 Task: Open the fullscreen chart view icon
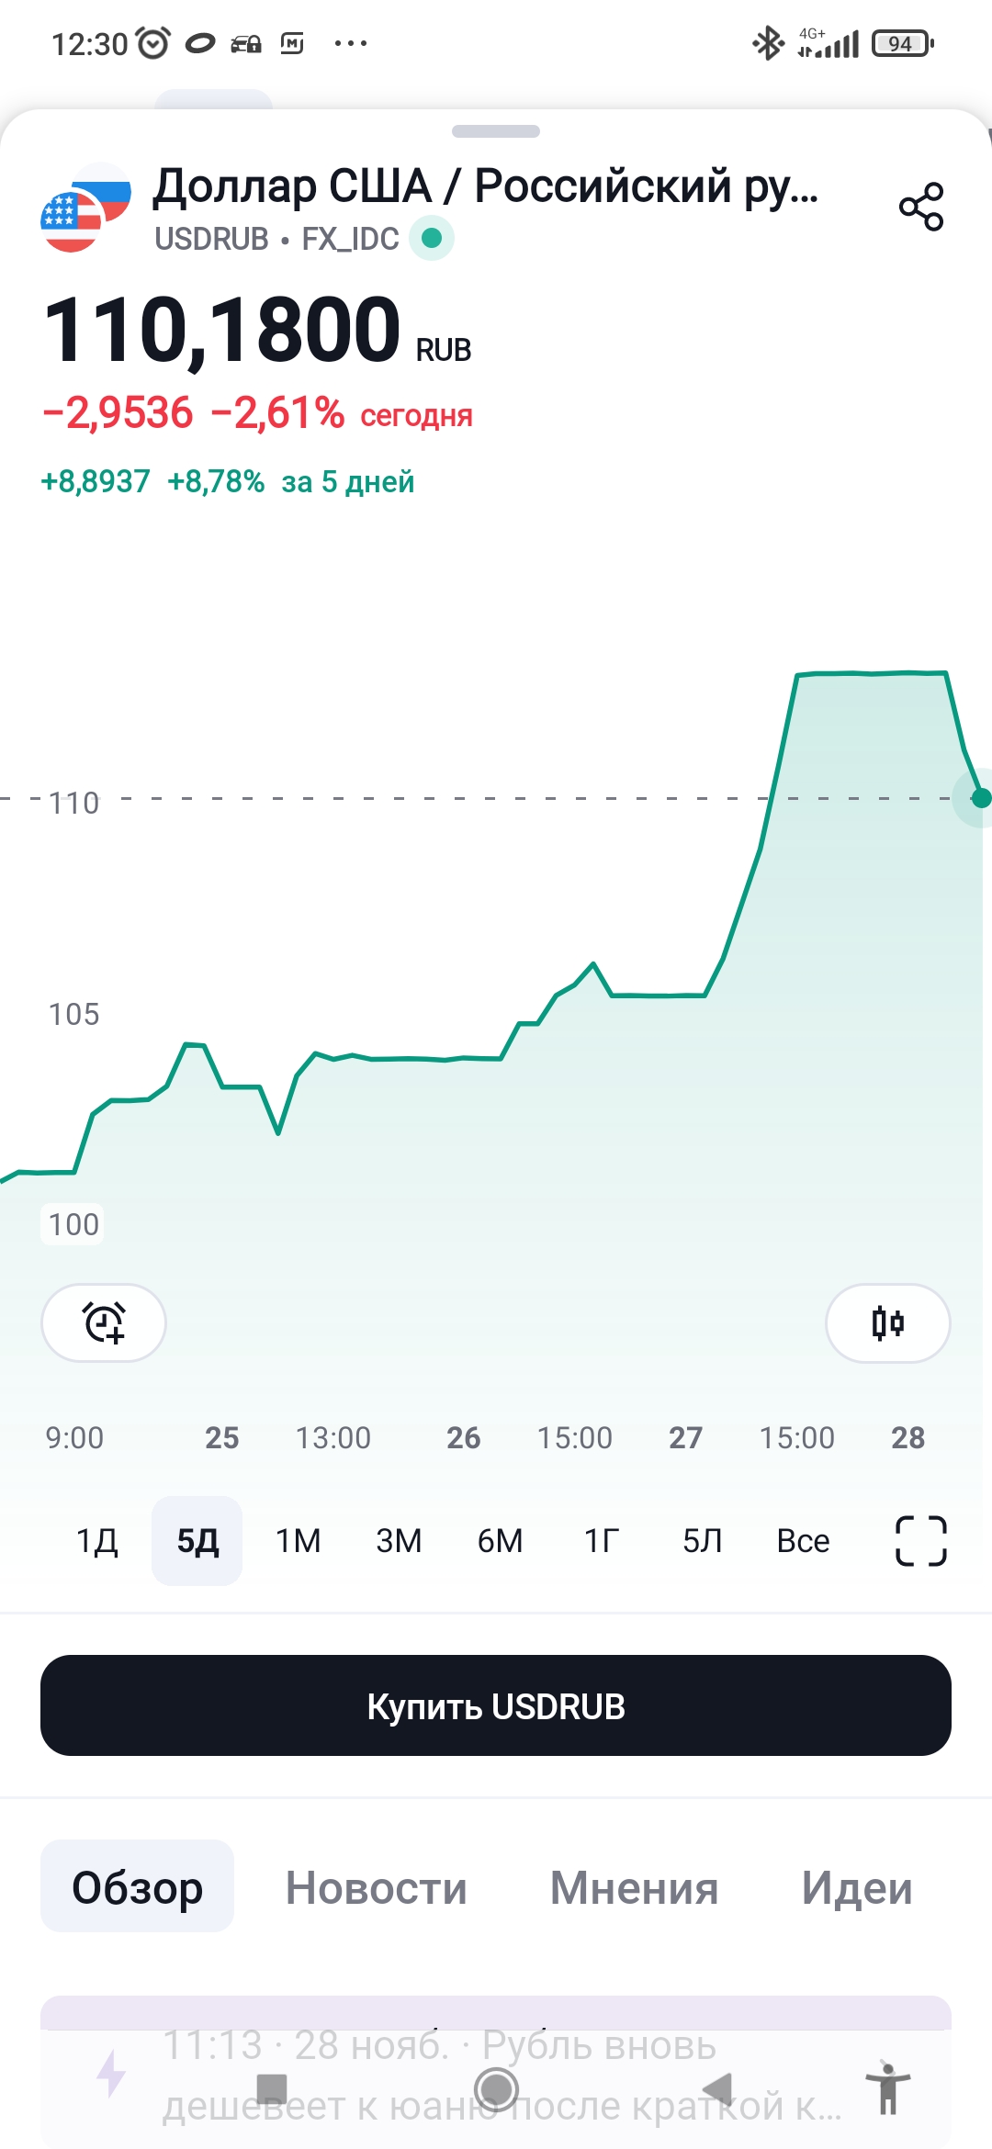pyautogui.click(x=920, y=1540)
